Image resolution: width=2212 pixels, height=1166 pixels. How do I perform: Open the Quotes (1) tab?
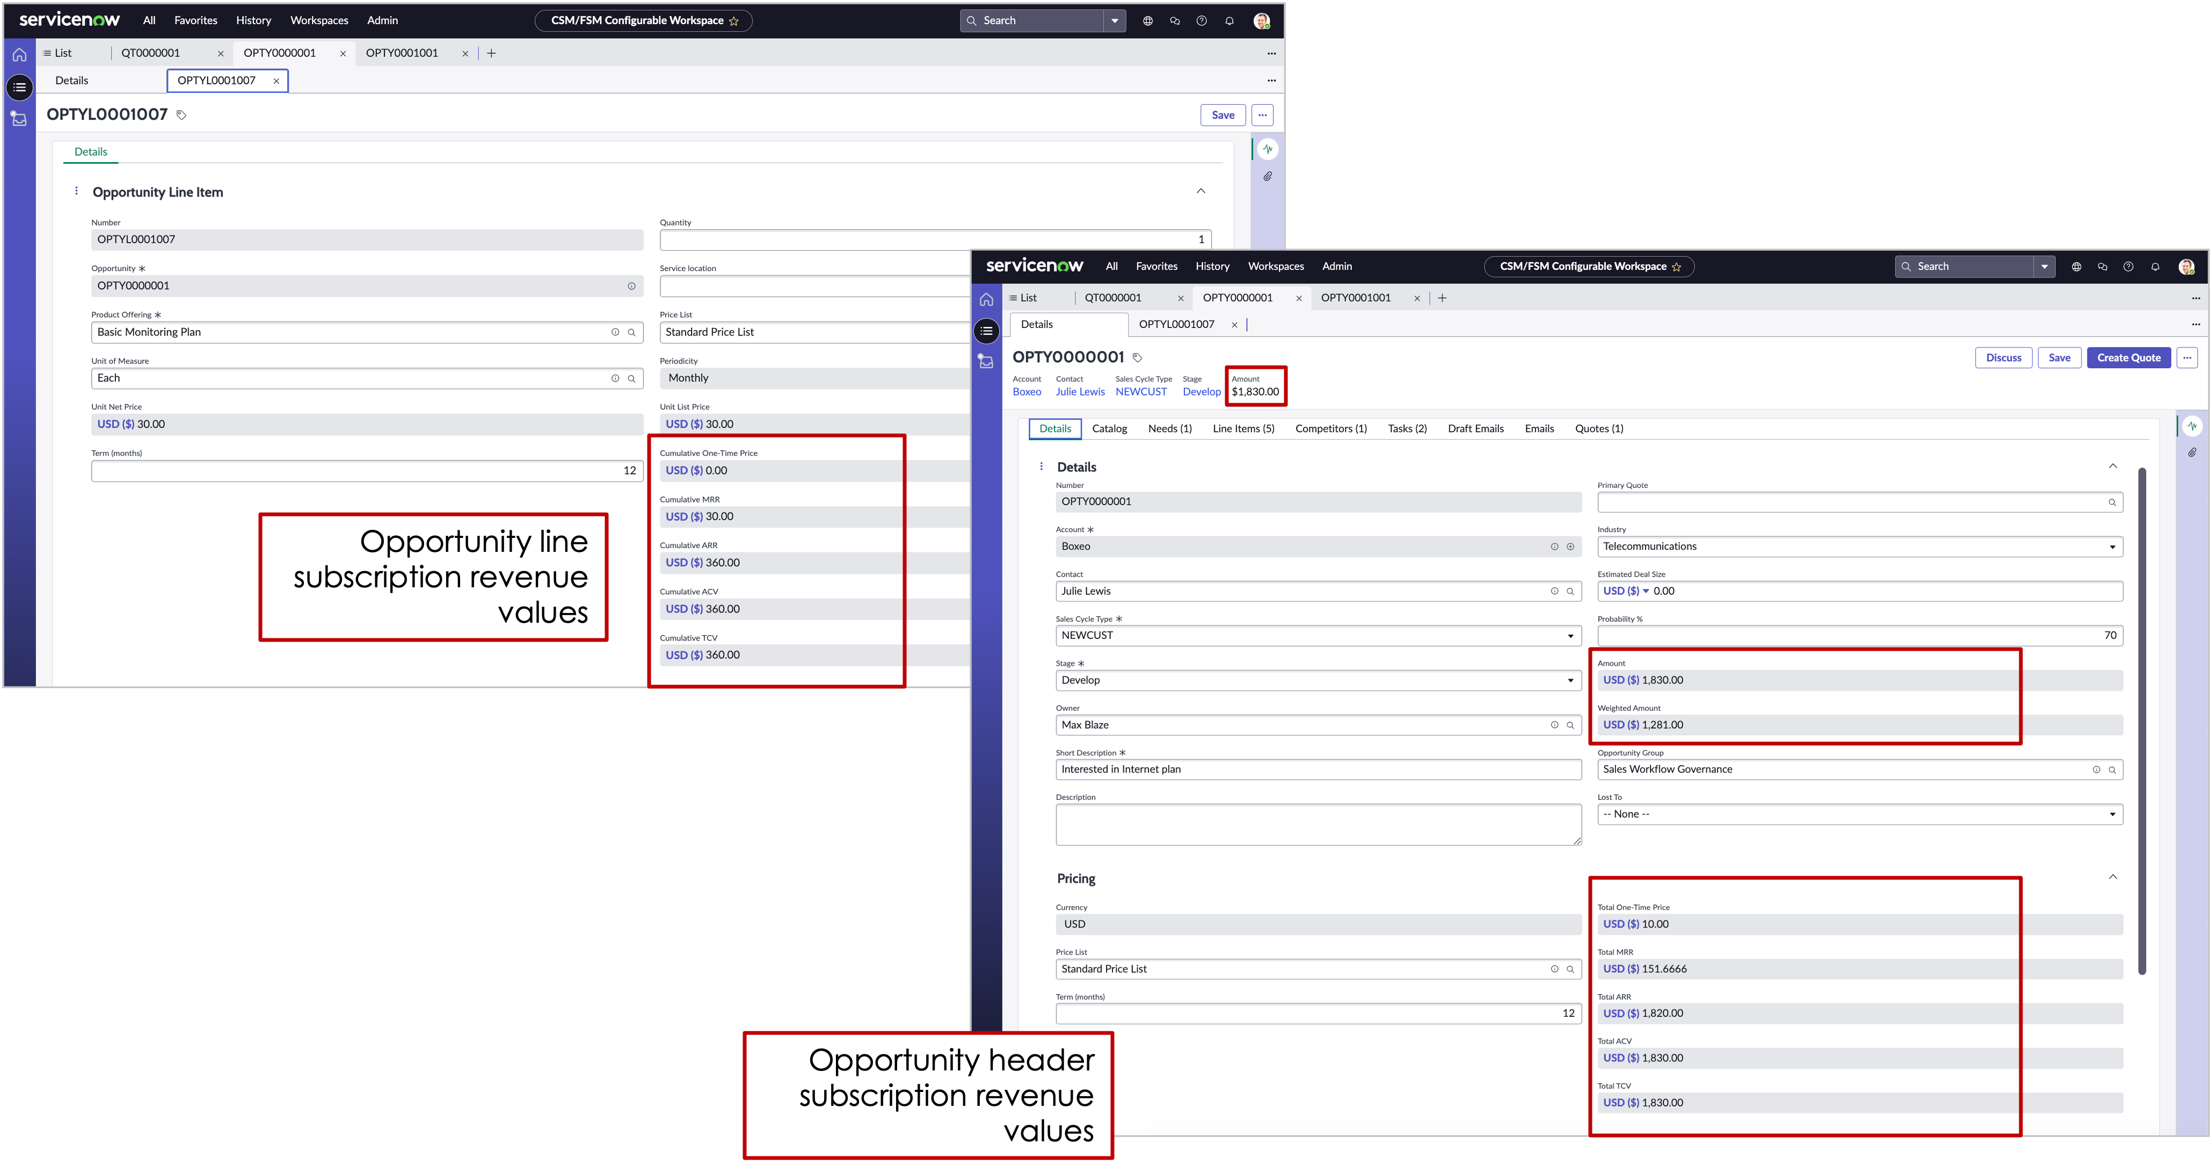1599,429
